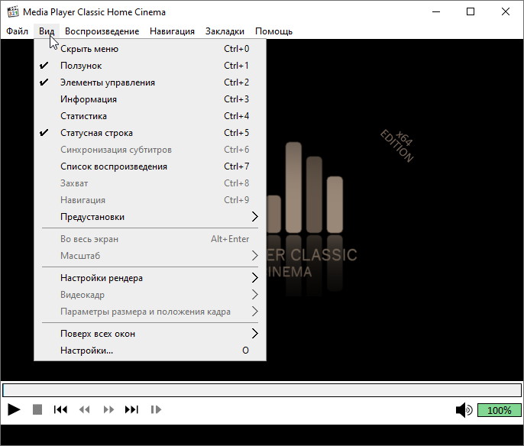Open the Файл menu
Screen dimensions: 524x446
17,31
